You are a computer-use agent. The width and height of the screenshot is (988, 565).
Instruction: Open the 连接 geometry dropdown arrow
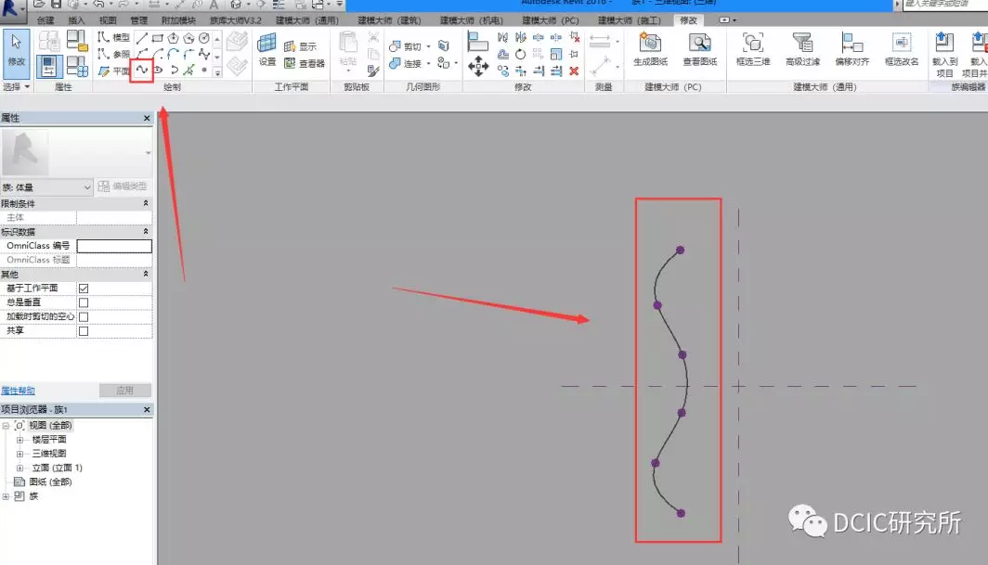click(x=428, y=64)
